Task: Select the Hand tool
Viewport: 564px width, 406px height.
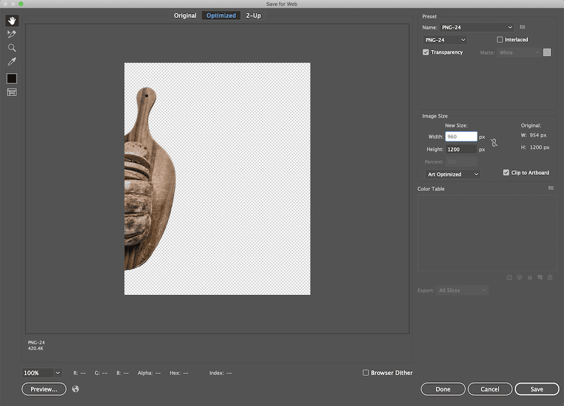Action: [x=12, y=20]
